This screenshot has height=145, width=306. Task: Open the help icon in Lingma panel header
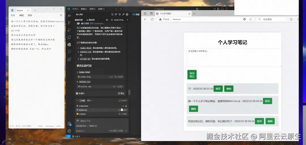pos(120,14)
